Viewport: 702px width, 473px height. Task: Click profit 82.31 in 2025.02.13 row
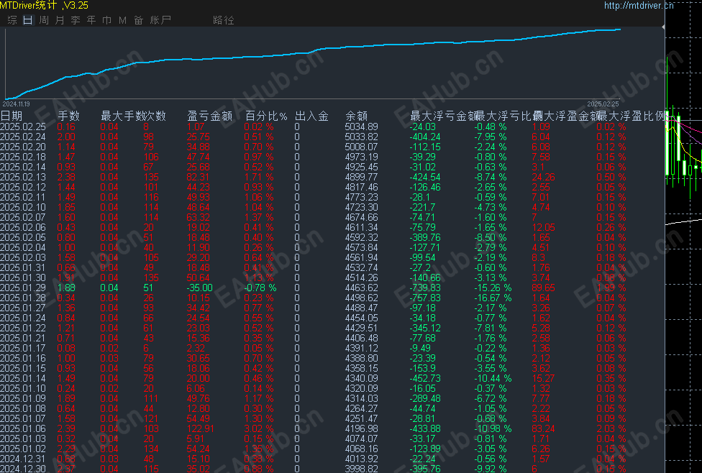pyautogui.click(x=198, y=178)
